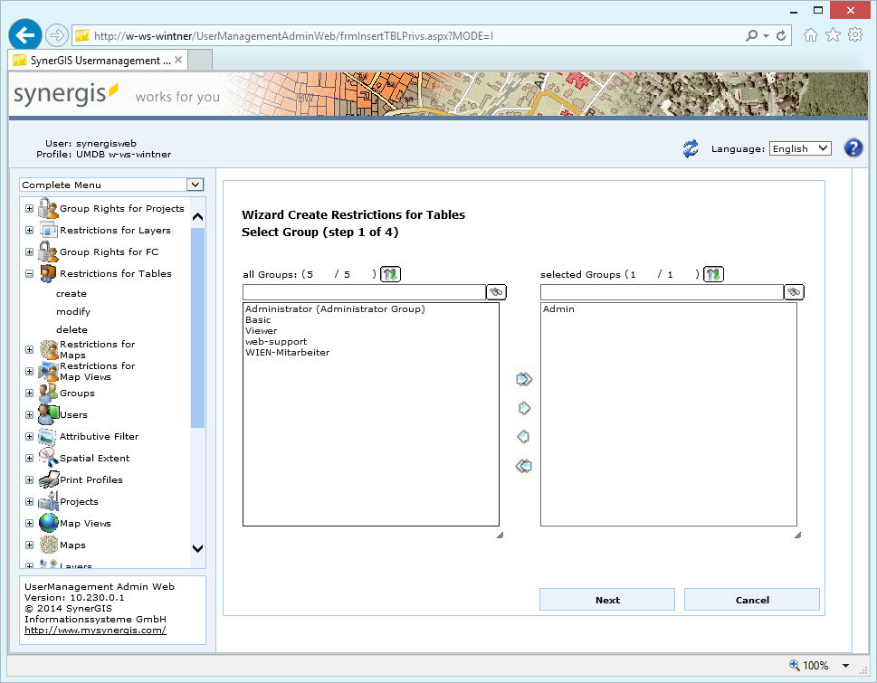Screen dimensions: 877x683
Task: Click the binoculars filter icon for all Groups
Action: pyautogui.click(x=496, y=291)
